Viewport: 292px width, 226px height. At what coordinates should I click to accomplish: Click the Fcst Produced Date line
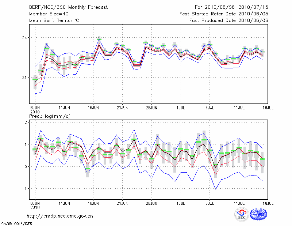tap(229, 20)
